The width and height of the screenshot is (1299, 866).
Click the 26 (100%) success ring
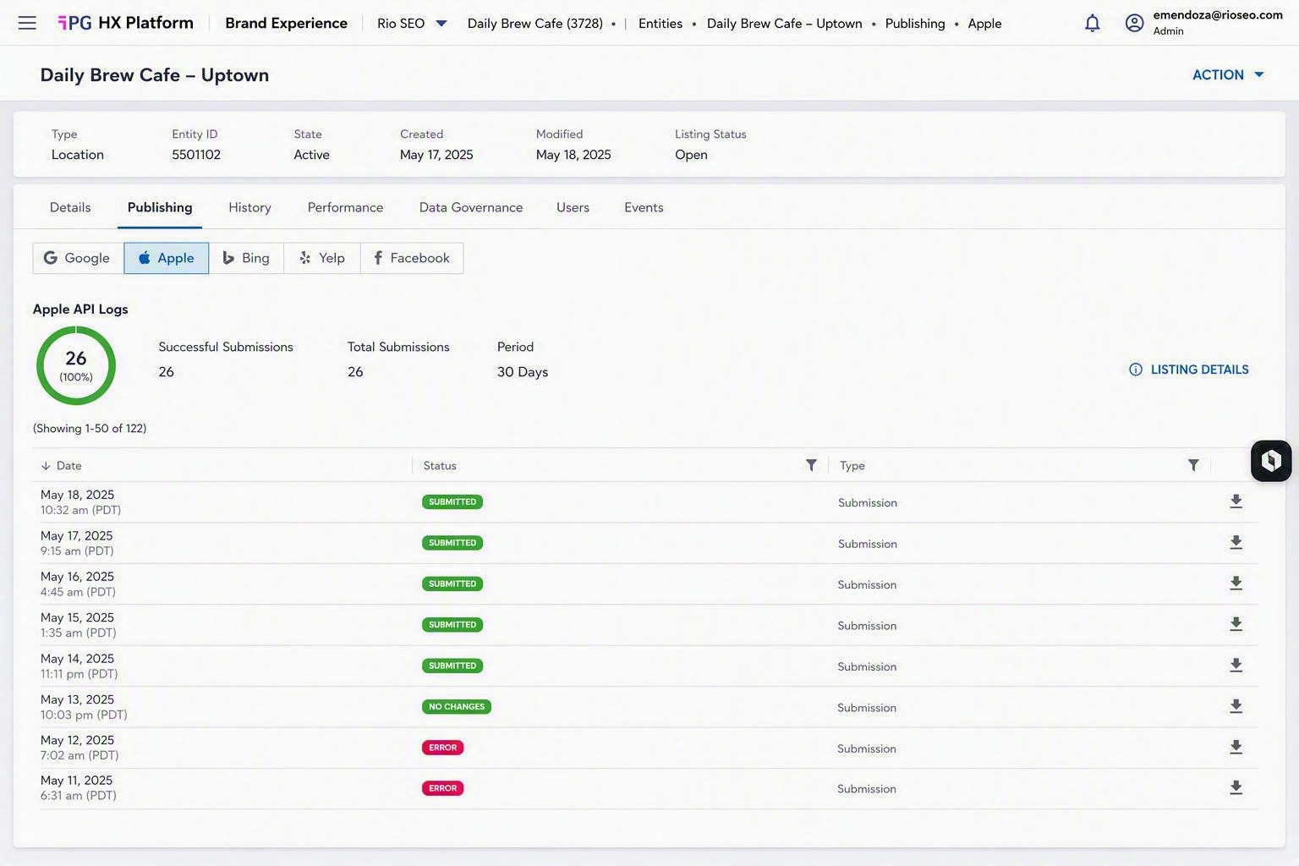(76, 365)
